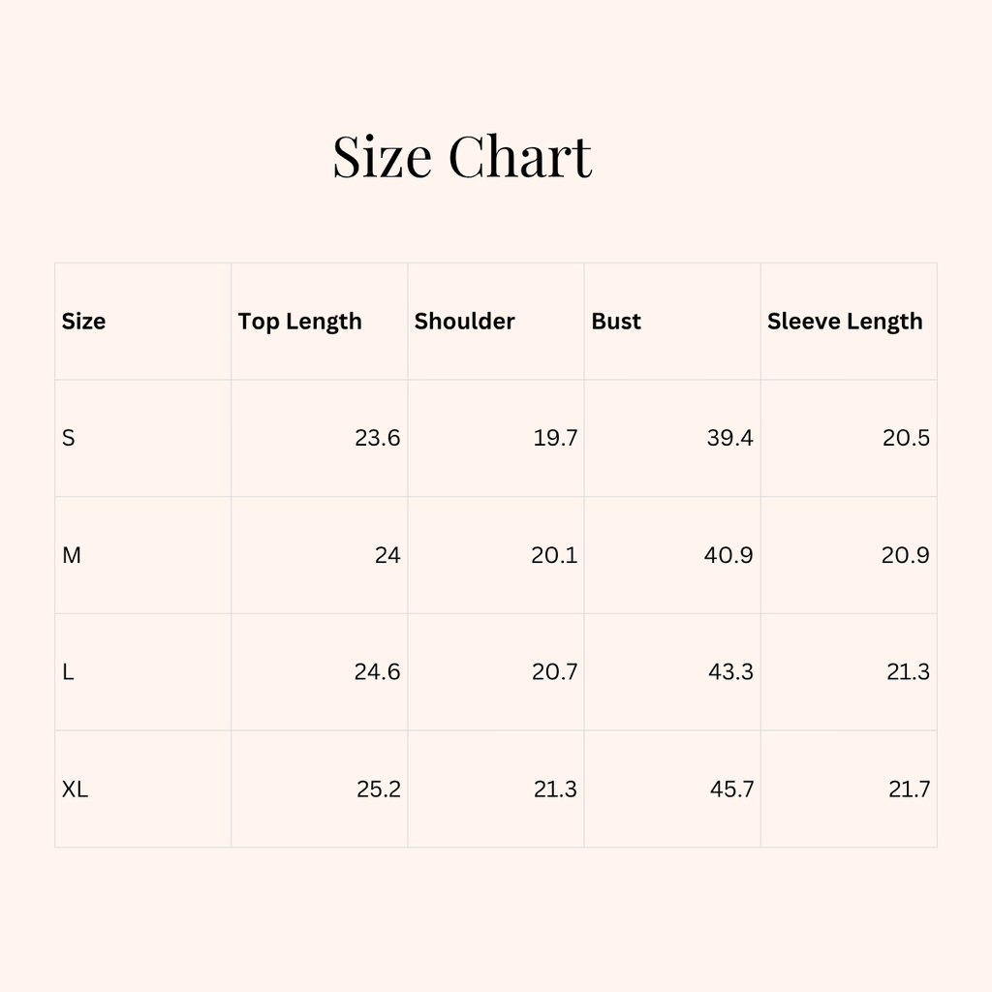This screenshot has height=992, width=992.
Task: Click the Size Chart title
Action: 462,157
